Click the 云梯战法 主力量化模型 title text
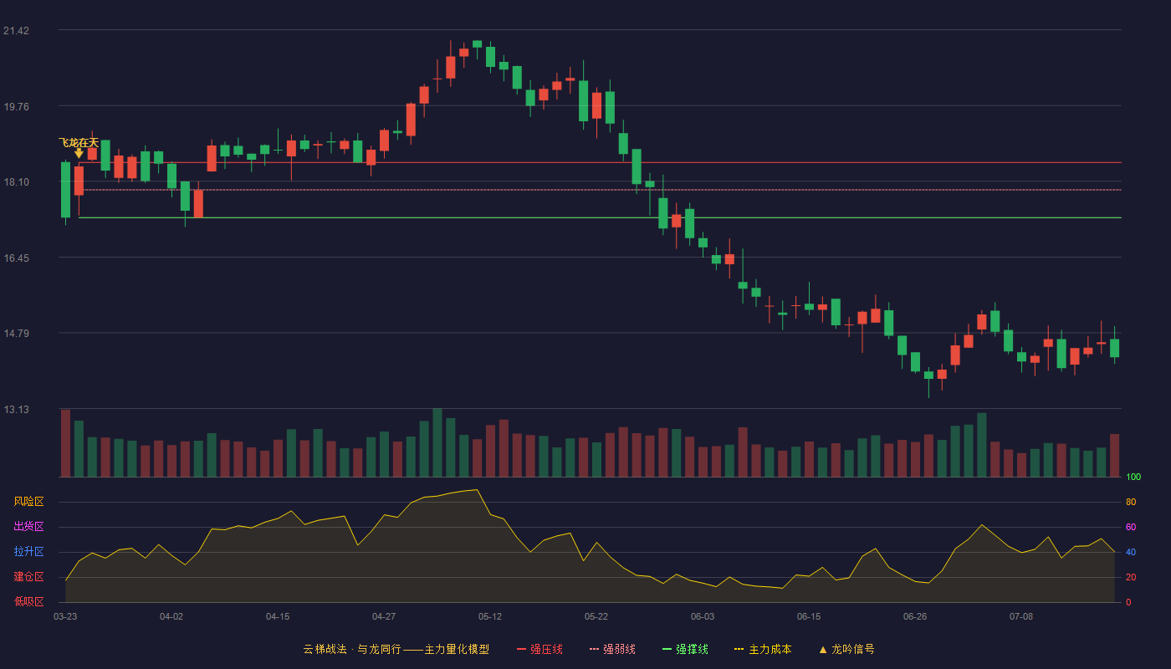Screen dimensions: 1171x669 coord(396,649)
